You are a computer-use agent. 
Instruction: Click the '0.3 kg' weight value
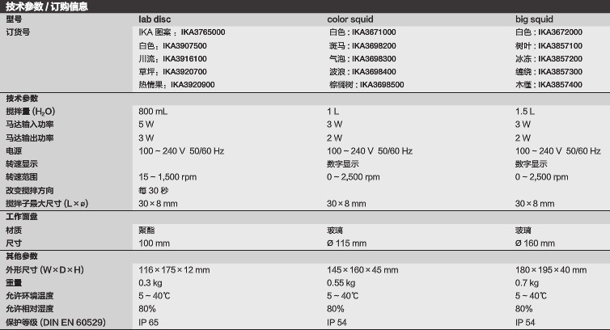(x=150, y=282)
